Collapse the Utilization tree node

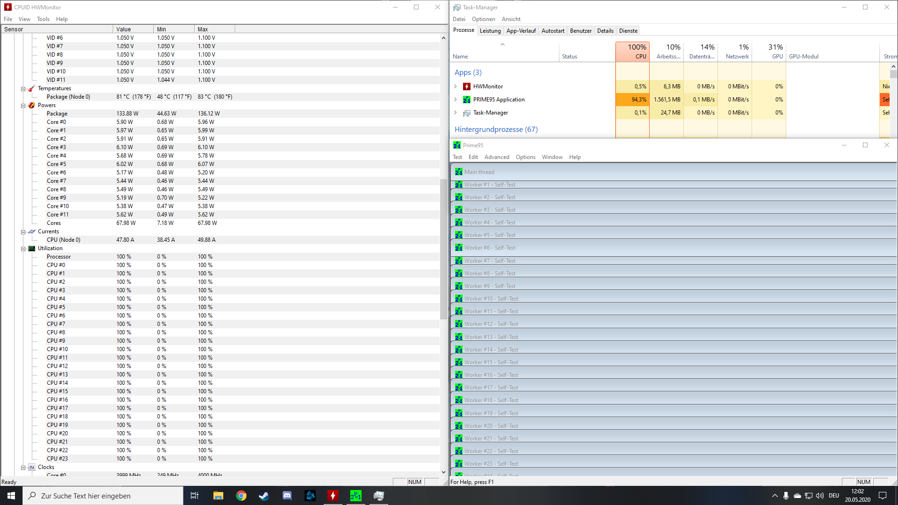(23, 249)
